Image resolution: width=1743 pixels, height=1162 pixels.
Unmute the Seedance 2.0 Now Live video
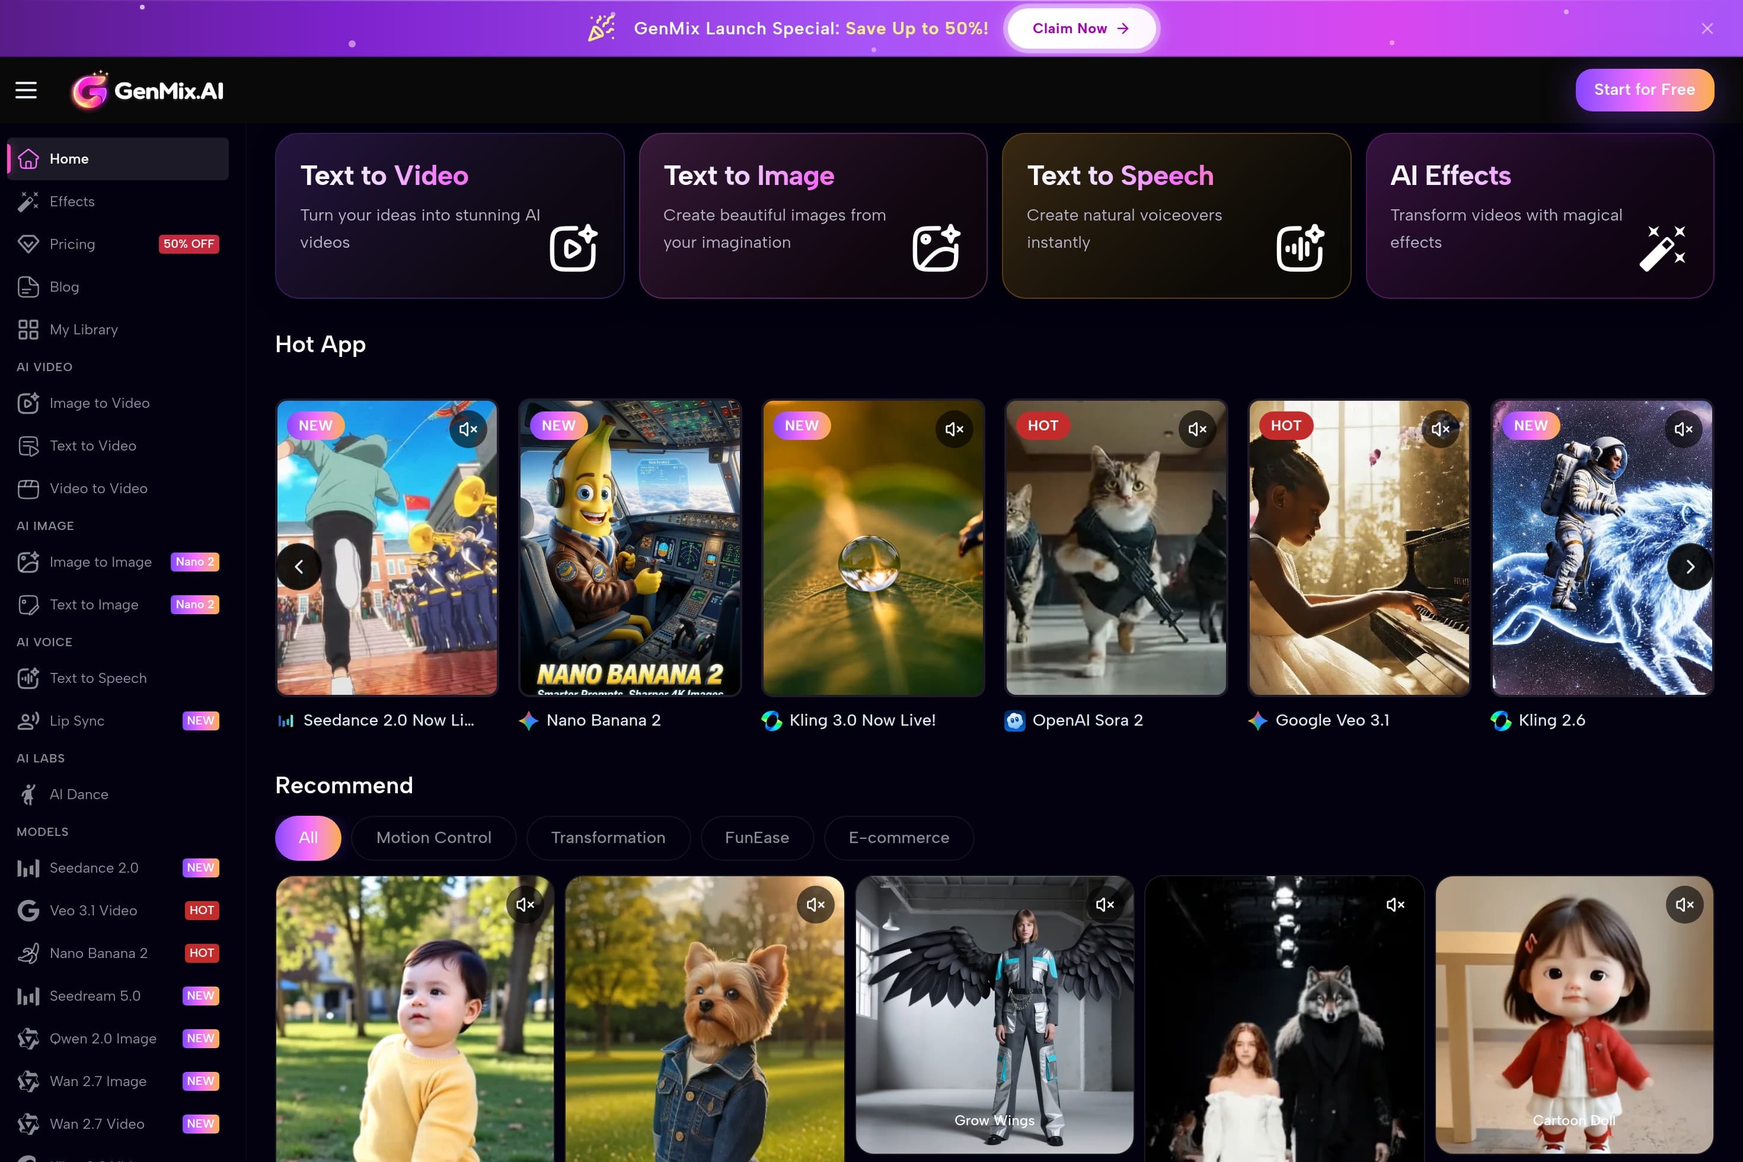[x=468, y=429]
